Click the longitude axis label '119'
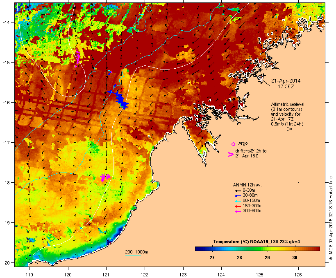This screenshot has height=278, width=336. pos(30,275)
